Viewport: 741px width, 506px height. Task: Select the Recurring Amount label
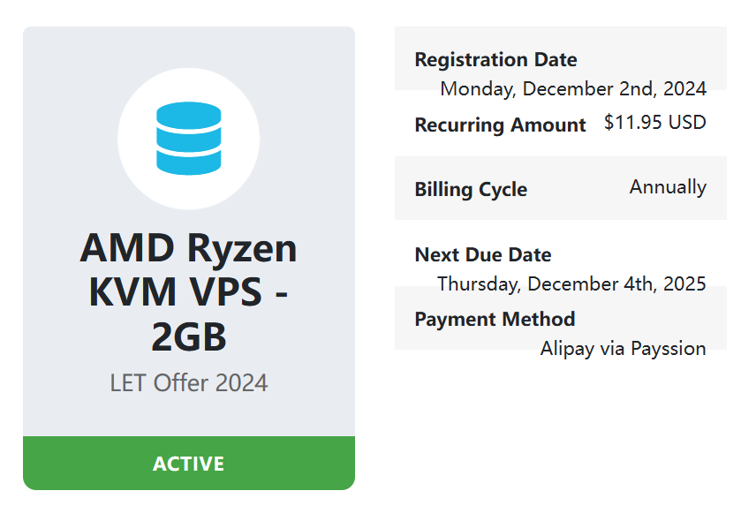click(500, 125)
